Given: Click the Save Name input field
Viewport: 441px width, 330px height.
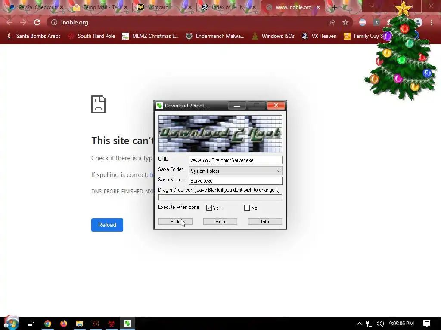Looking at the screenshot, I should [x=236, y=180].
